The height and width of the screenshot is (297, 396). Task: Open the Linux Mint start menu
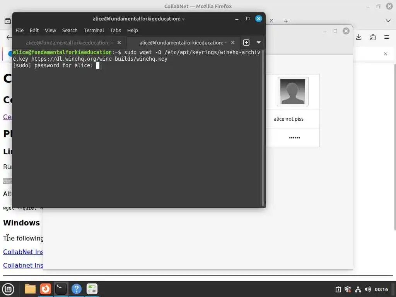coord(8,289)
